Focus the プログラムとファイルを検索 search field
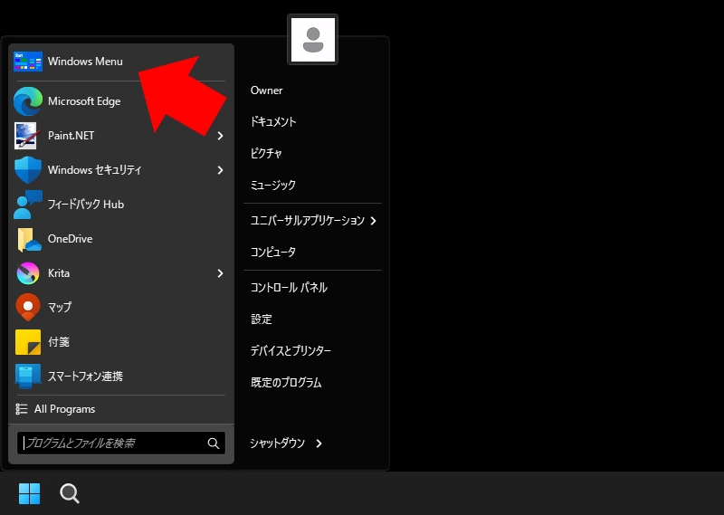This screenshot has width=724, height=515. coord(121,443)
